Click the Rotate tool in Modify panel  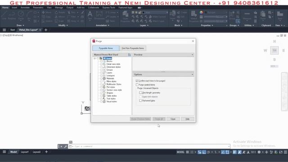[60, 13]
